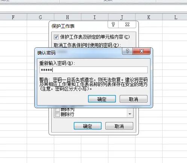Close the 保护工作表 dialog
Image resolution: width=187 pixels, height=163 pixels.
[127, 24]
